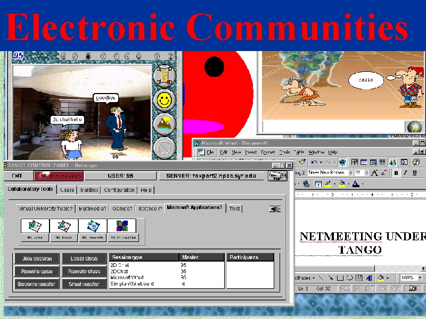Open the font size dropdown in Word

(x=366, y=173)
